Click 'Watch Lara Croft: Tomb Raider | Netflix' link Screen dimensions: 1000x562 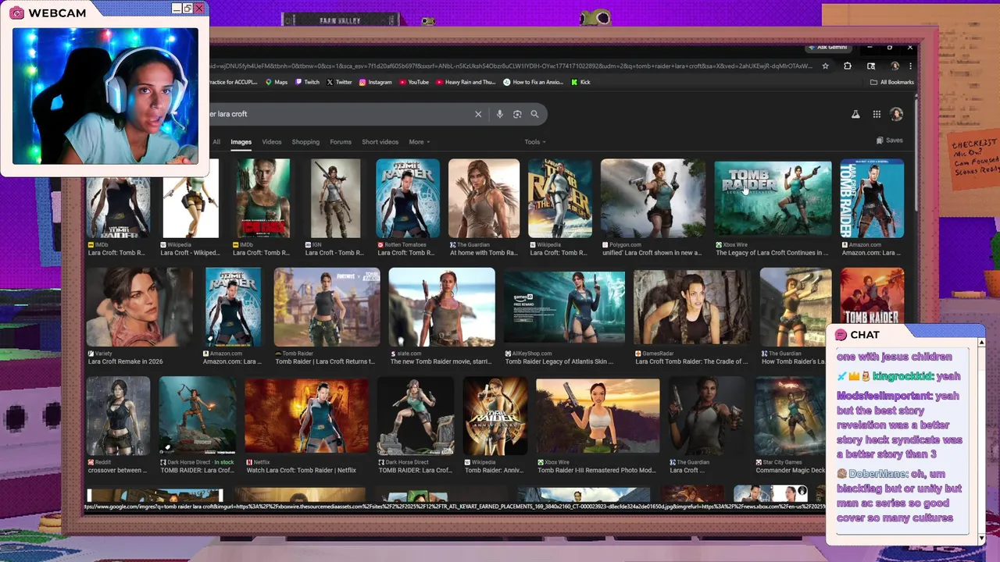point(302,471)
